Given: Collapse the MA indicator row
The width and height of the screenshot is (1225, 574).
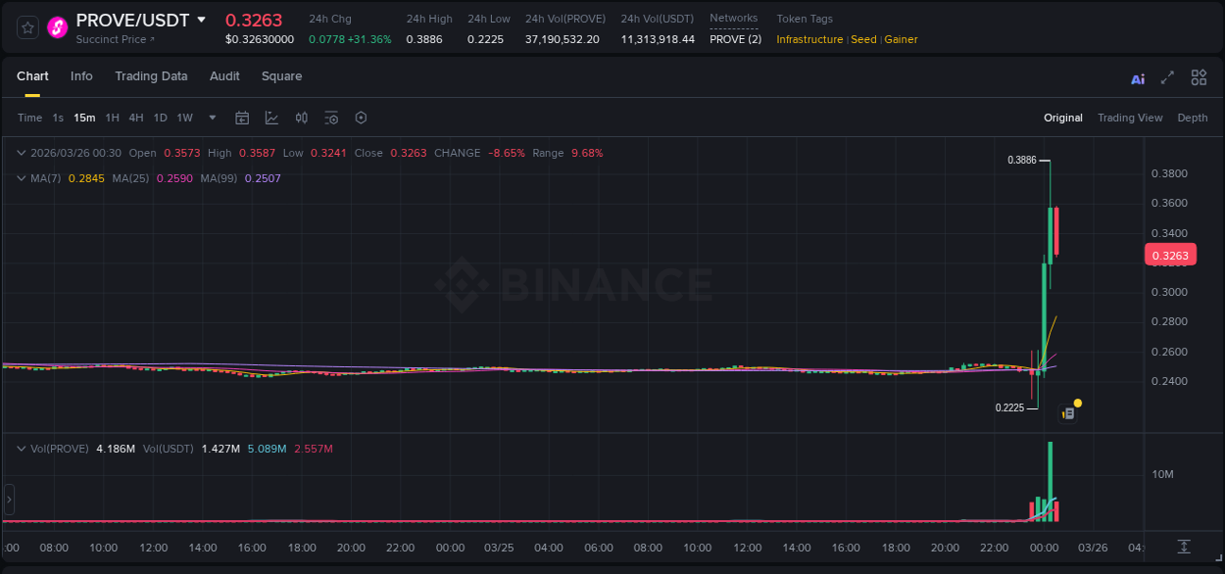Looking at the screenshot, I should pos(22,178).
